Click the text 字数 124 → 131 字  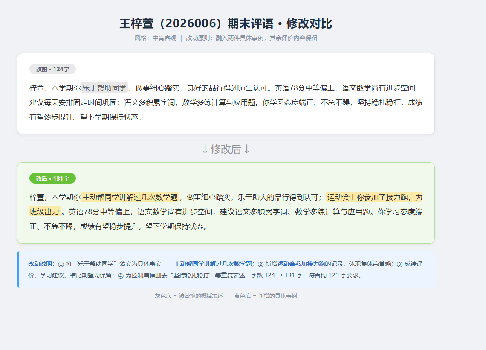click(x=277, y=276)
